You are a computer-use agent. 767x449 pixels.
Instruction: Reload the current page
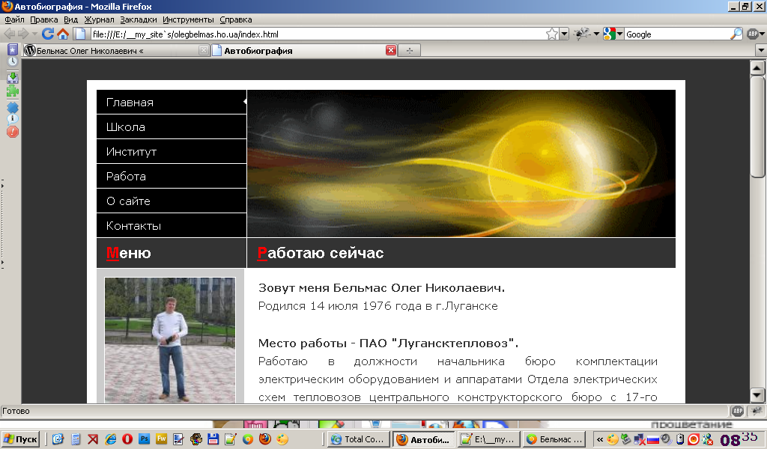coord(48,34)
